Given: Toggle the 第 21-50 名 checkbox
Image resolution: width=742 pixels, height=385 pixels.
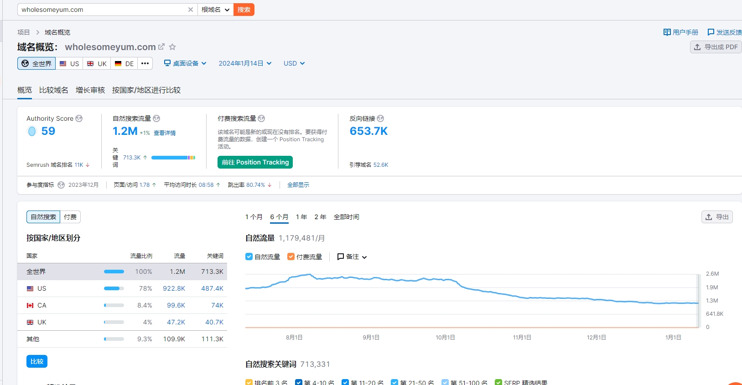Looking at the screenshot, I should point(394,383).
